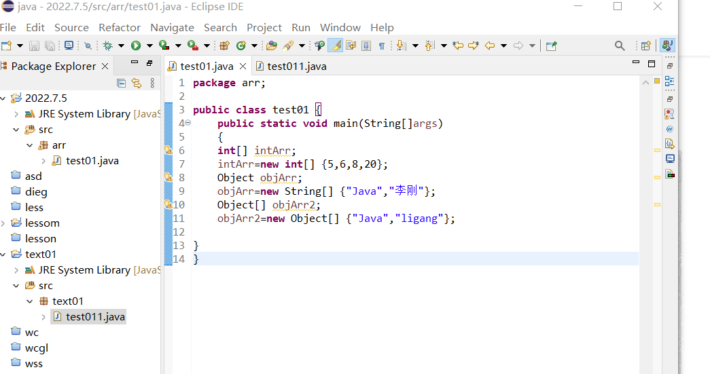
Task: Open the Window menu
Action: [x=340, y=28]
